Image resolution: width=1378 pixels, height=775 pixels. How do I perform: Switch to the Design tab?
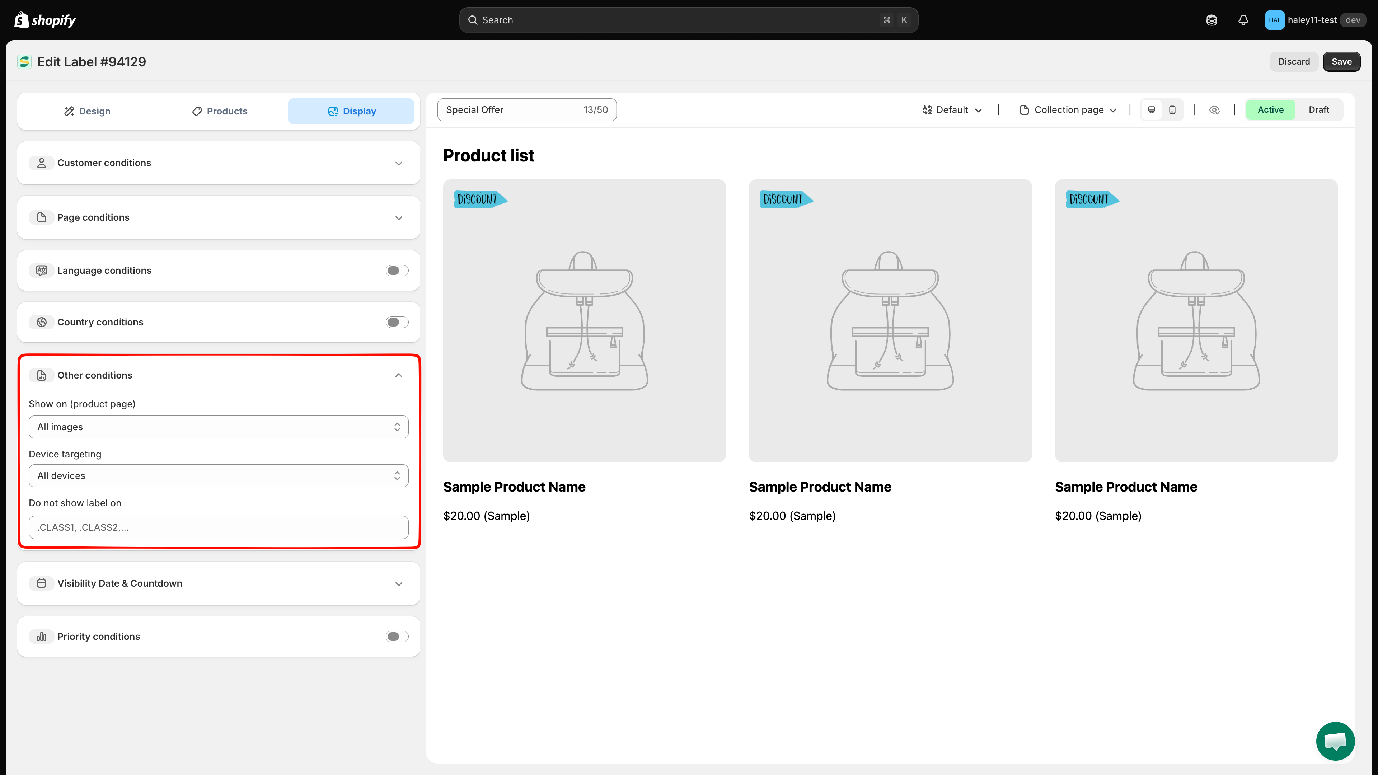pyautogui.click(x=87, y=111)
